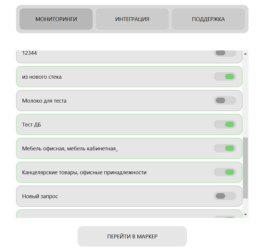Turn off the 'Канцелярские товары' monitoring switch

tap(225, 172)
